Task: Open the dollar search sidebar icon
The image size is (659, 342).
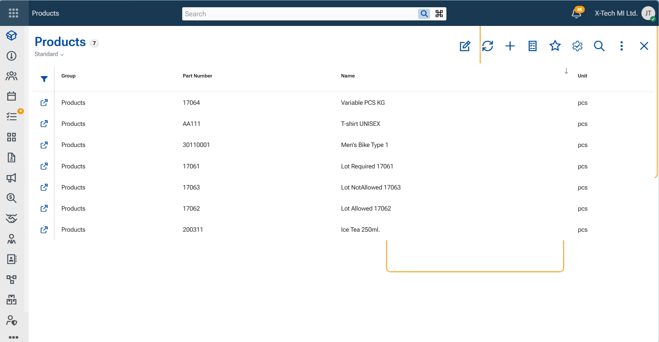Action: point(11,198)
